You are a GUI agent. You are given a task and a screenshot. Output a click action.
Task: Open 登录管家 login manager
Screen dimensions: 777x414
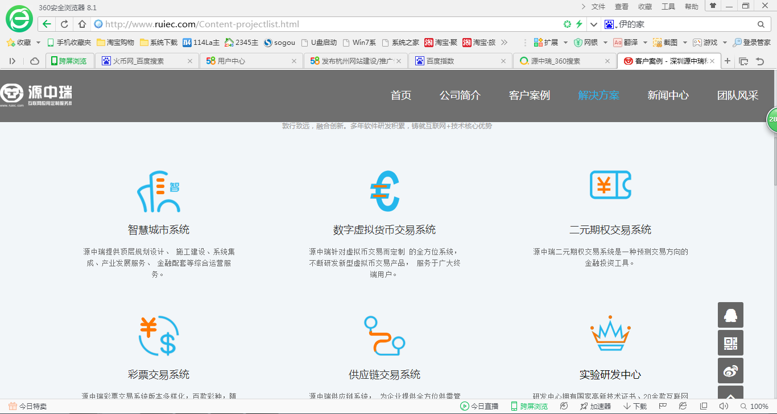click(x=752, y=43)
